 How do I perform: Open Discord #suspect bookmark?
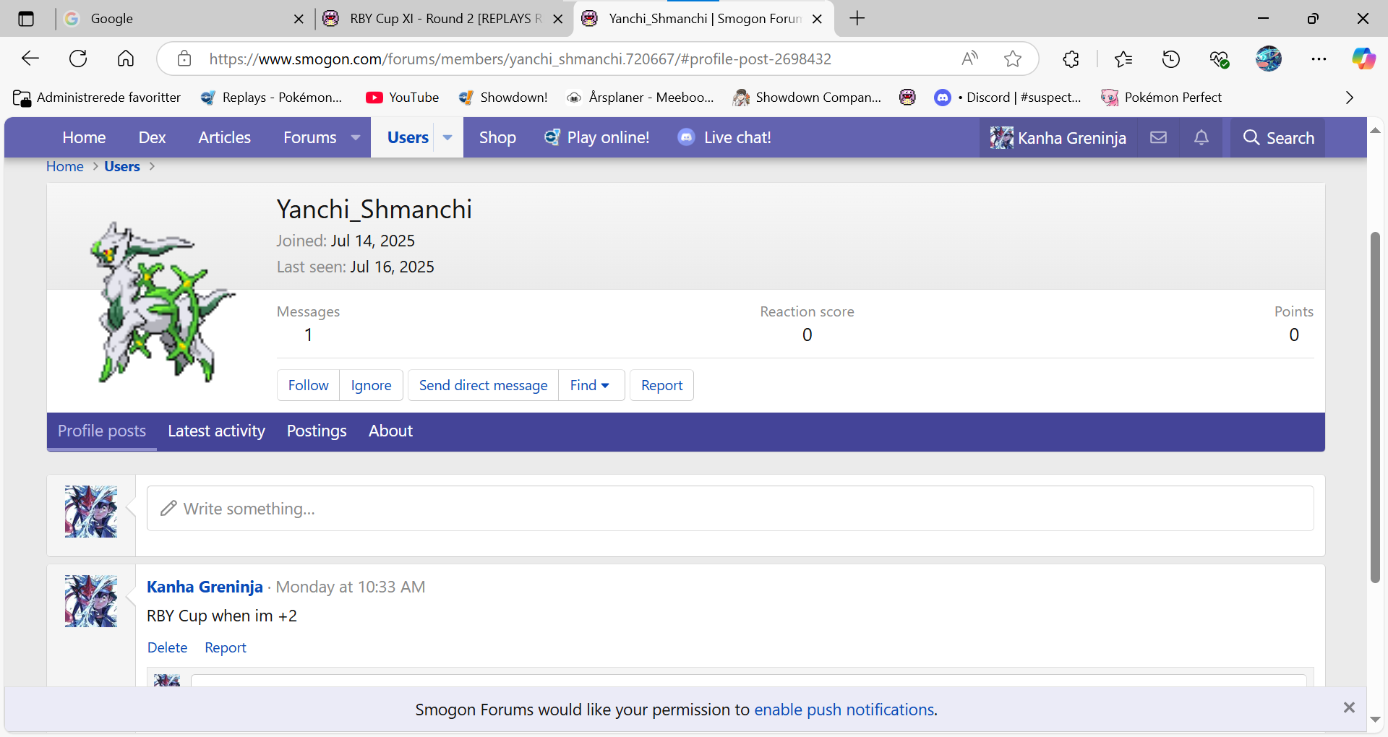[1008, 98]
